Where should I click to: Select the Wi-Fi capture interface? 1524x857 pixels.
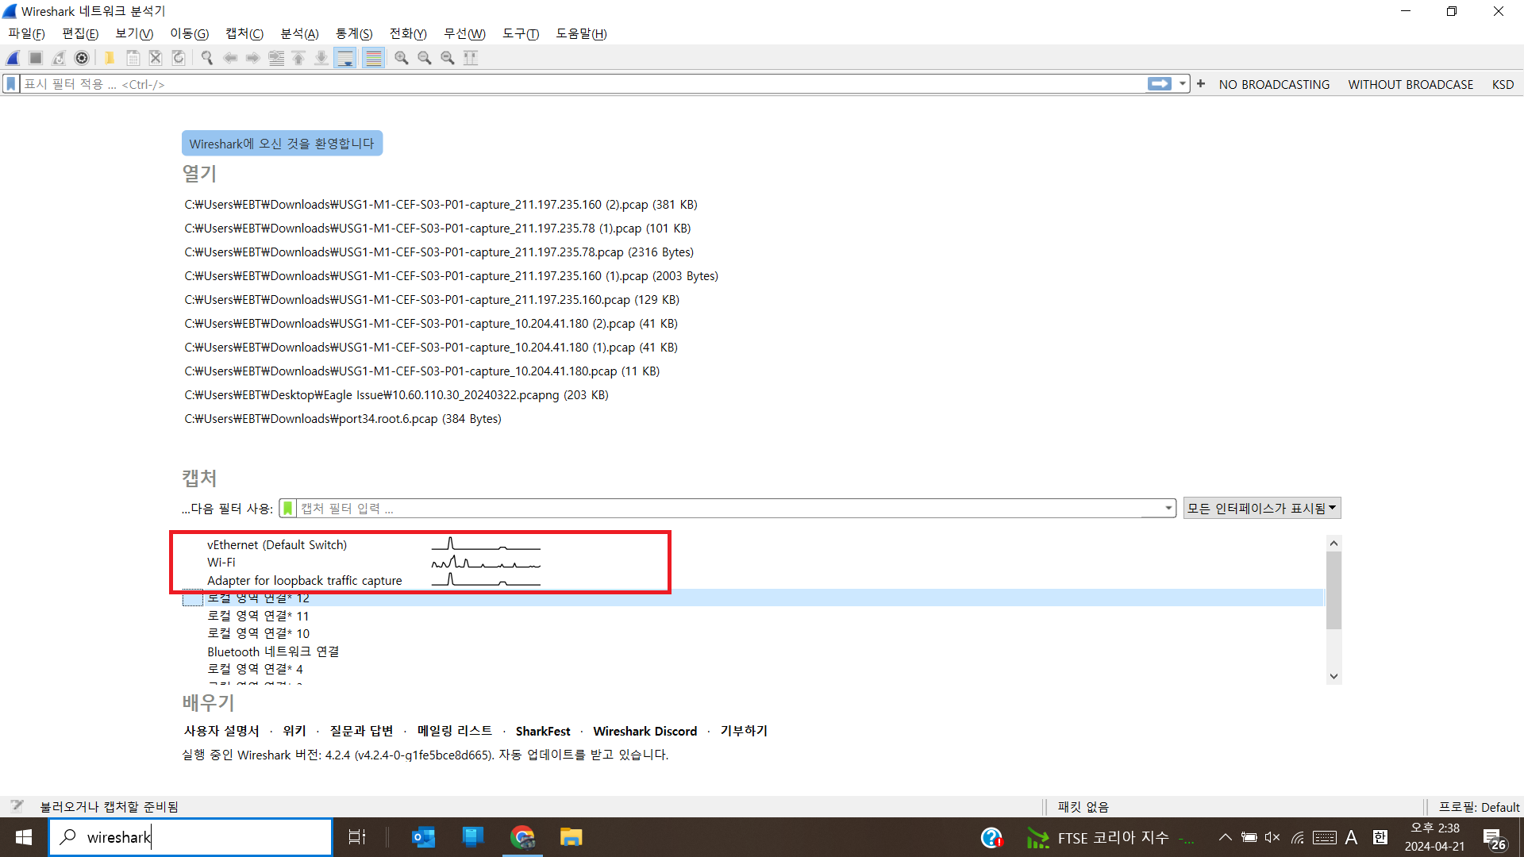pyautogui.click(x=221, y=563)
